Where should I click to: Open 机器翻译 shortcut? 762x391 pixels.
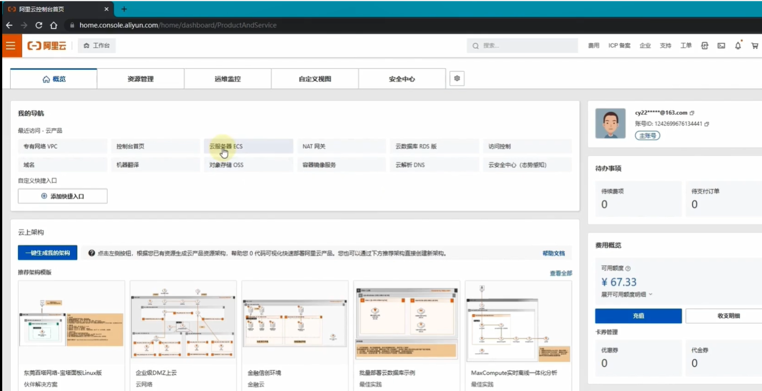click(156, 165)
